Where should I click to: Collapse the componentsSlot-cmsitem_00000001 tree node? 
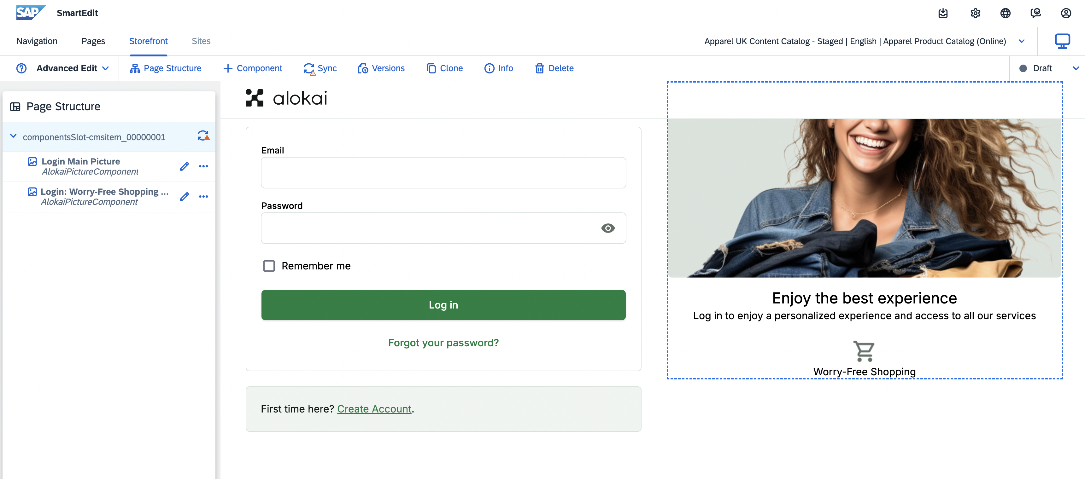[14, 136]
